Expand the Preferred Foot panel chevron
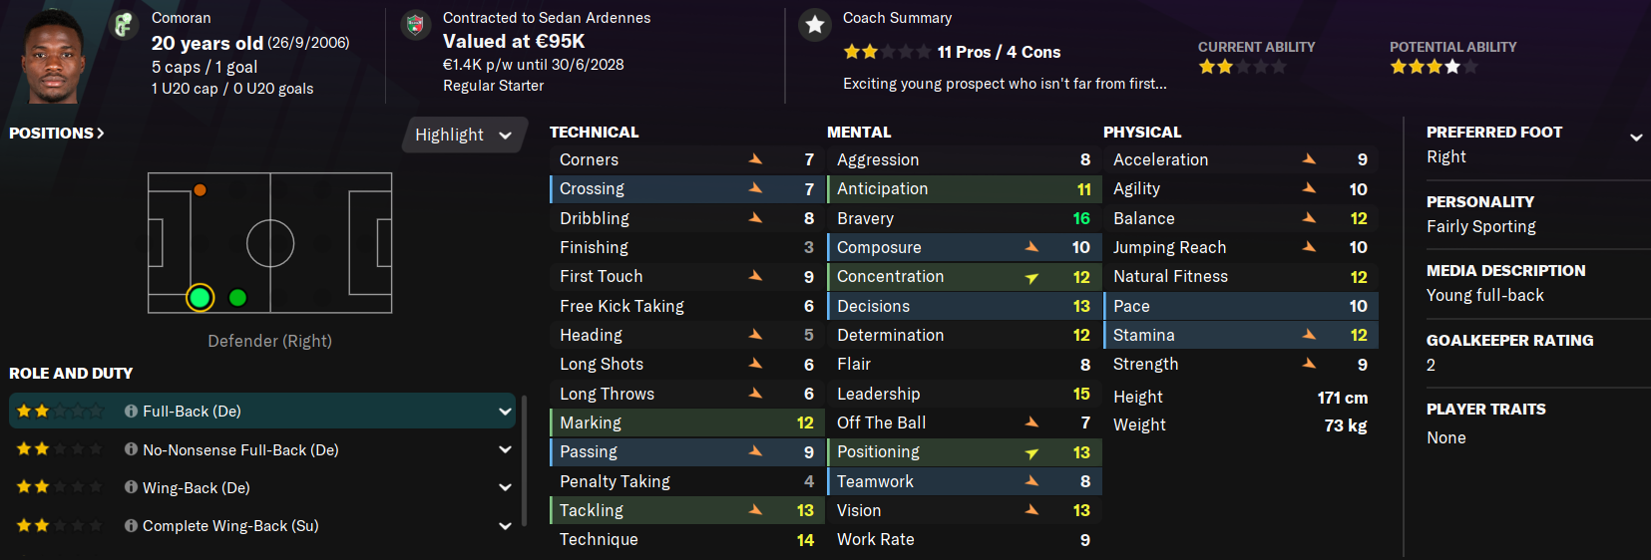 click(1636, 138)
